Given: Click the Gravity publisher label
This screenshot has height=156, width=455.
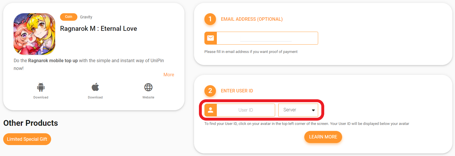Looking at the screenshot, I should (x=86, y=17).
